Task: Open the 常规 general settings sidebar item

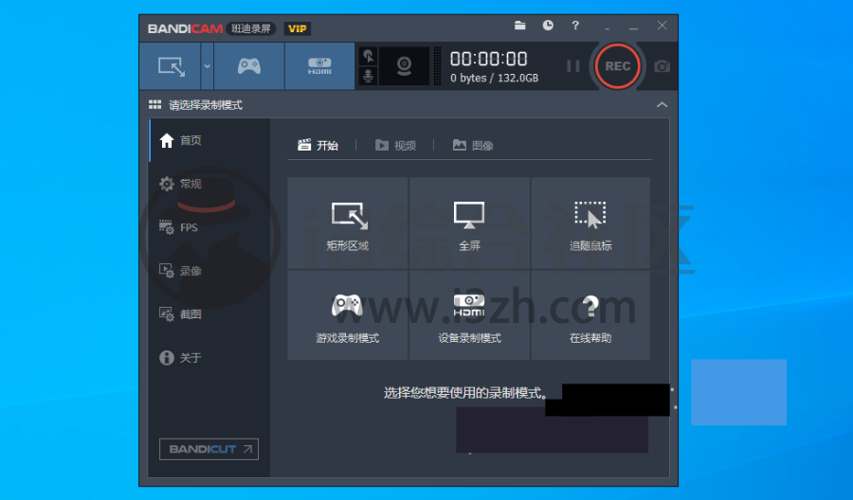Action: pos(209,184)
